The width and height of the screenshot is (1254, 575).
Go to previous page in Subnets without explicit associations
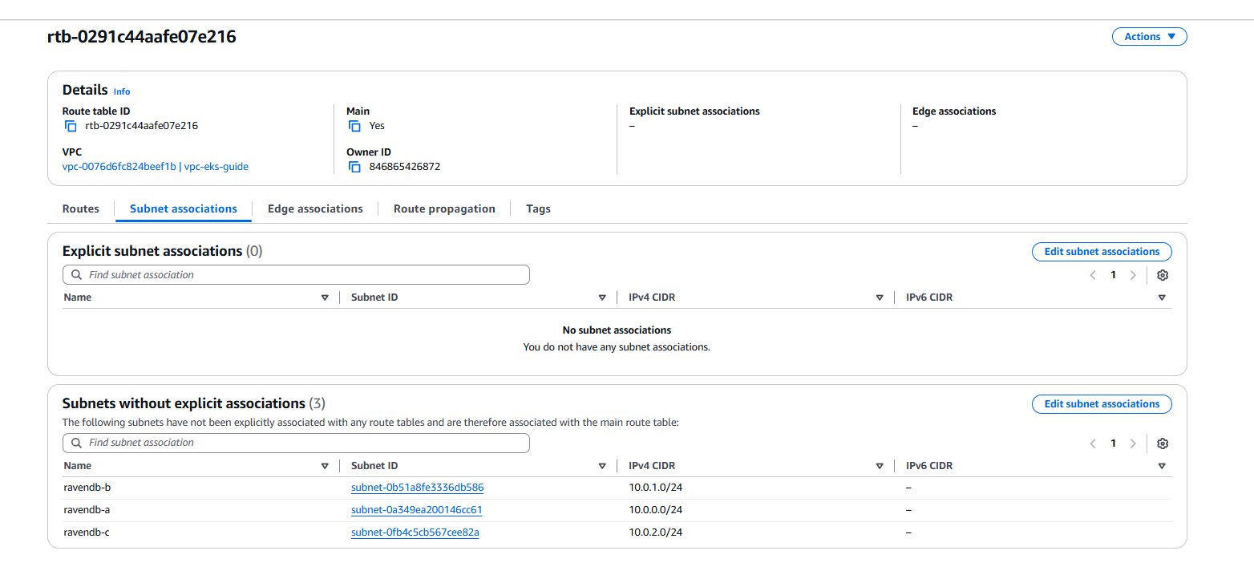coord(1093,443)
